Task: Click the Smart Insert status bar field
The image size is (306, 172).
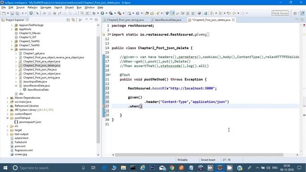Action: coord(208,160)
